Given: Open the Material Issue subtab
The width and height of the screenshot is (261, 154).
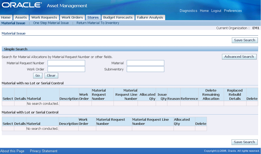Looking at the screenshot, I should [x=13, y=23].
